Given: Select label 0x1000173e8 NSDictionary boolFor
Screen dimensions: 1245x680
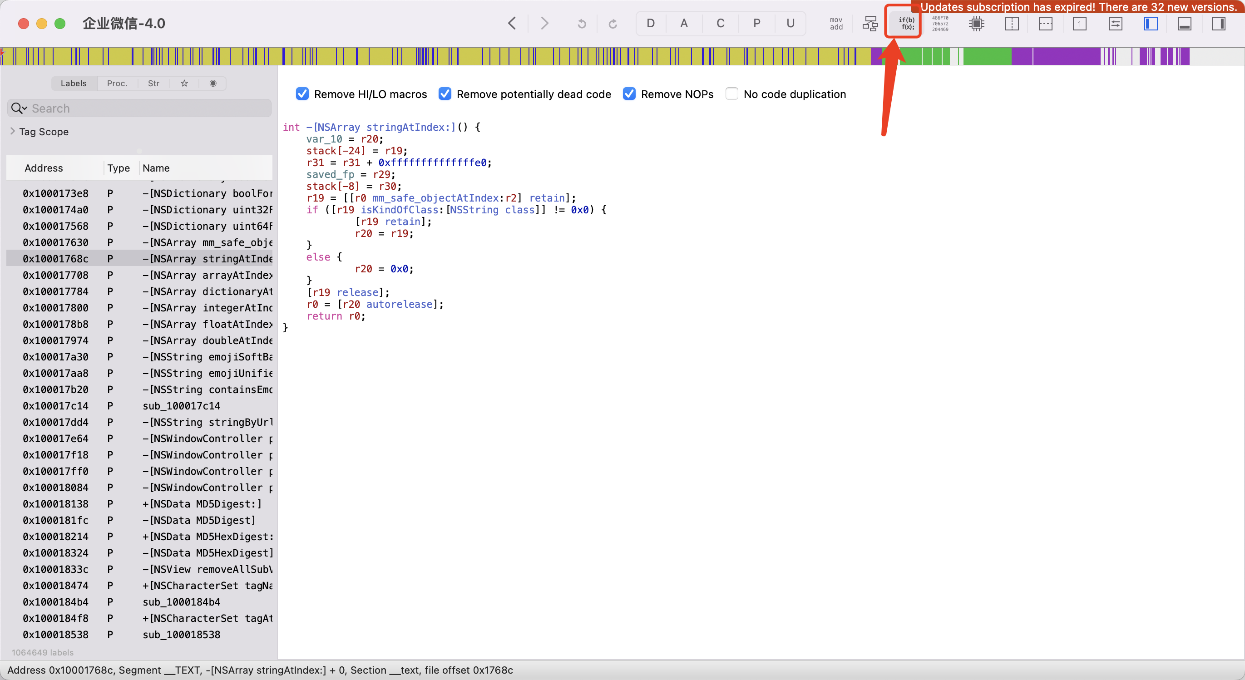Looking at the screenshot, I should pos(139,193).
